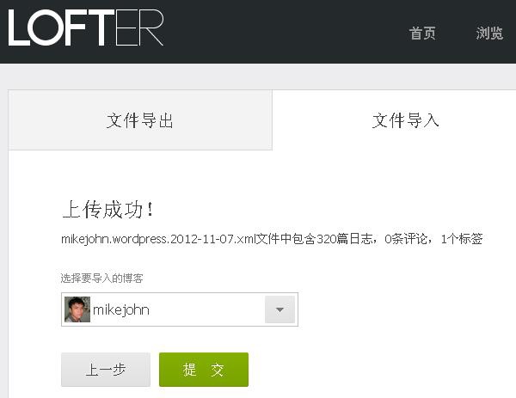Switch to the 文件导入 tab
Screen dimensions: 516x398
point(405,120)
